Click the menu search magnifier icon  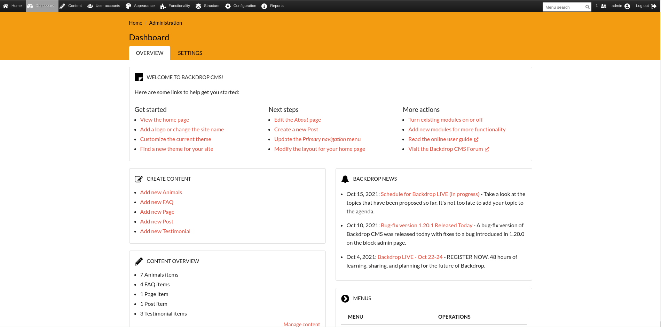[x=587, y=7]
